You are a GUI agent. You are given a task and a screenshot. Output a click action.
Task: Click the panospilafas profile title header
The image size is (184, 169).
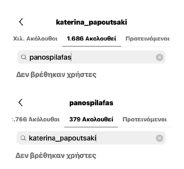91,103
